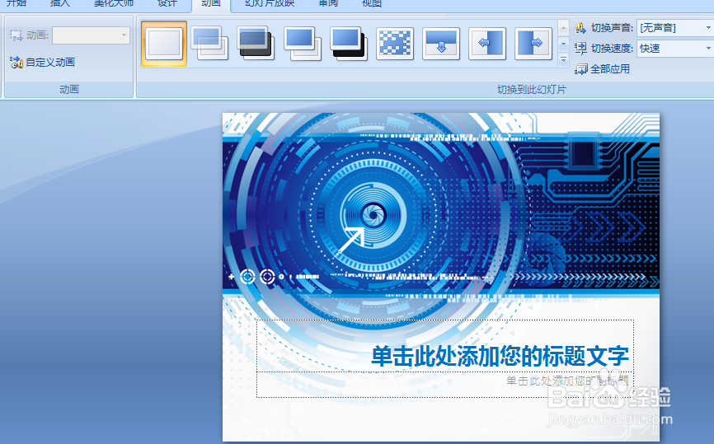
Task: Click the active 动画 ribbon tab
Action: (x=211, y=3)
